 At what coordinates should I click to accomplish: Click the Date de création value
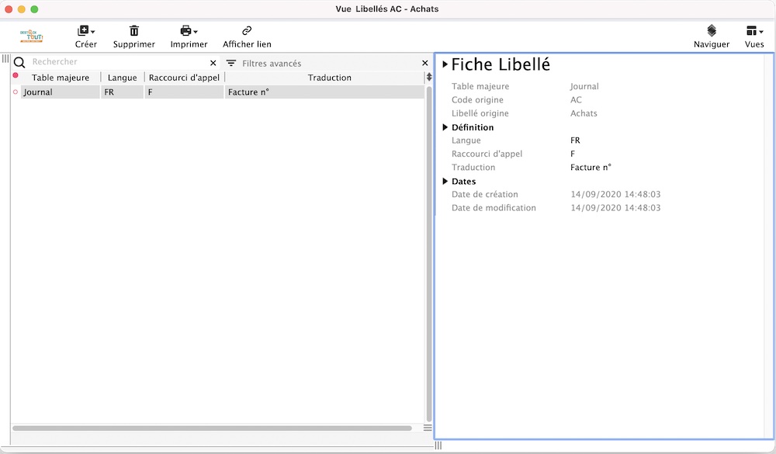615,195
